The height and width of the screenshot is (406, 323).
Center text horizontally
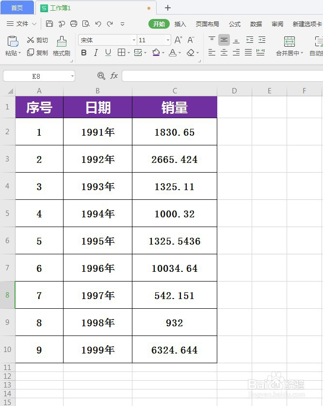tap(224, 53)
